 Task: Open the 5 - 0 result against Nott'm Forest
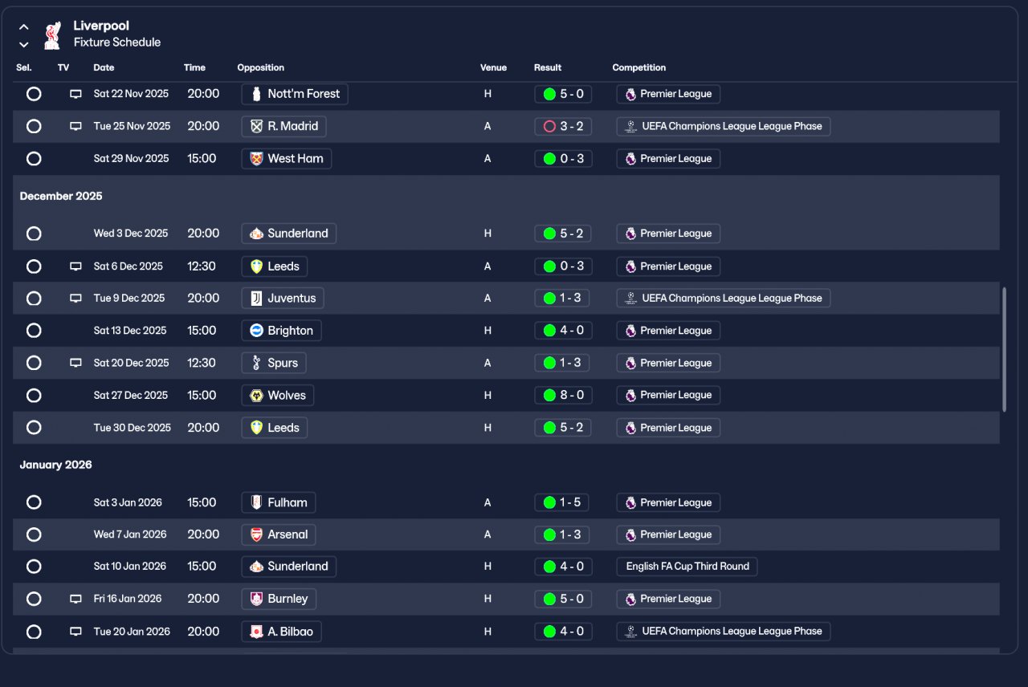click(563, 94)
